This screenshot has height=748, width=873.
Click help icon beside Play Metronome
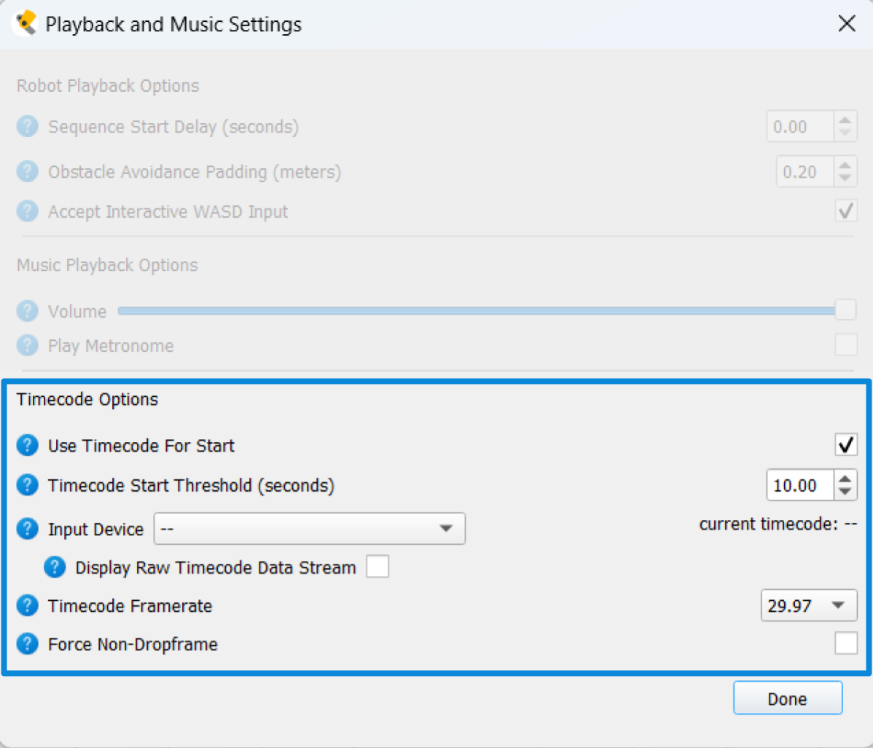27,345
